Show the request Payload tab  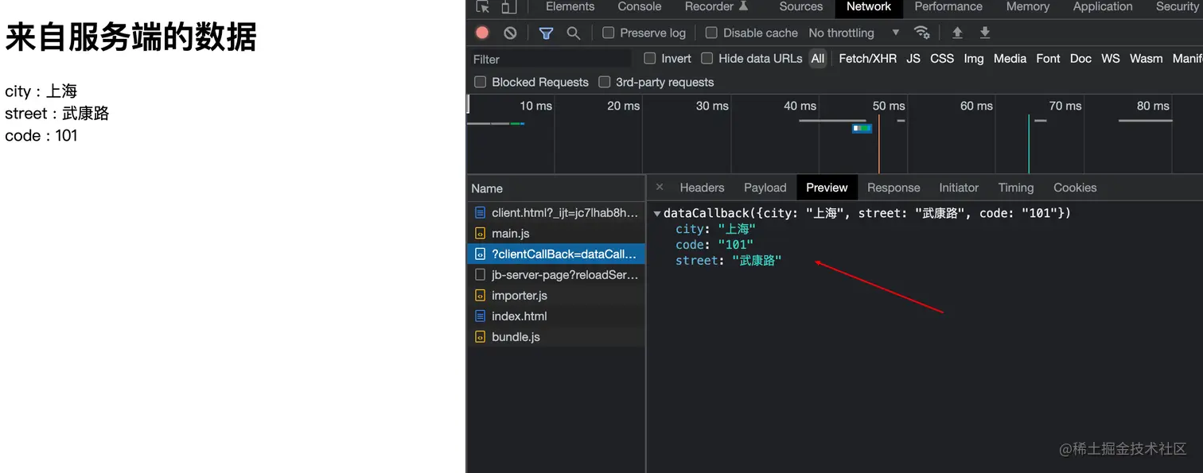coord(765,188)
